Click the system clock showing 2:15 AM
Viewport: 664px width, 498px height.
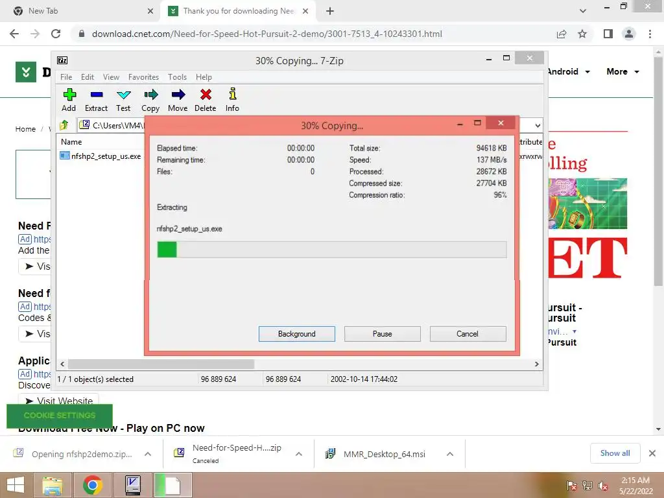click(x=635, y=480)
